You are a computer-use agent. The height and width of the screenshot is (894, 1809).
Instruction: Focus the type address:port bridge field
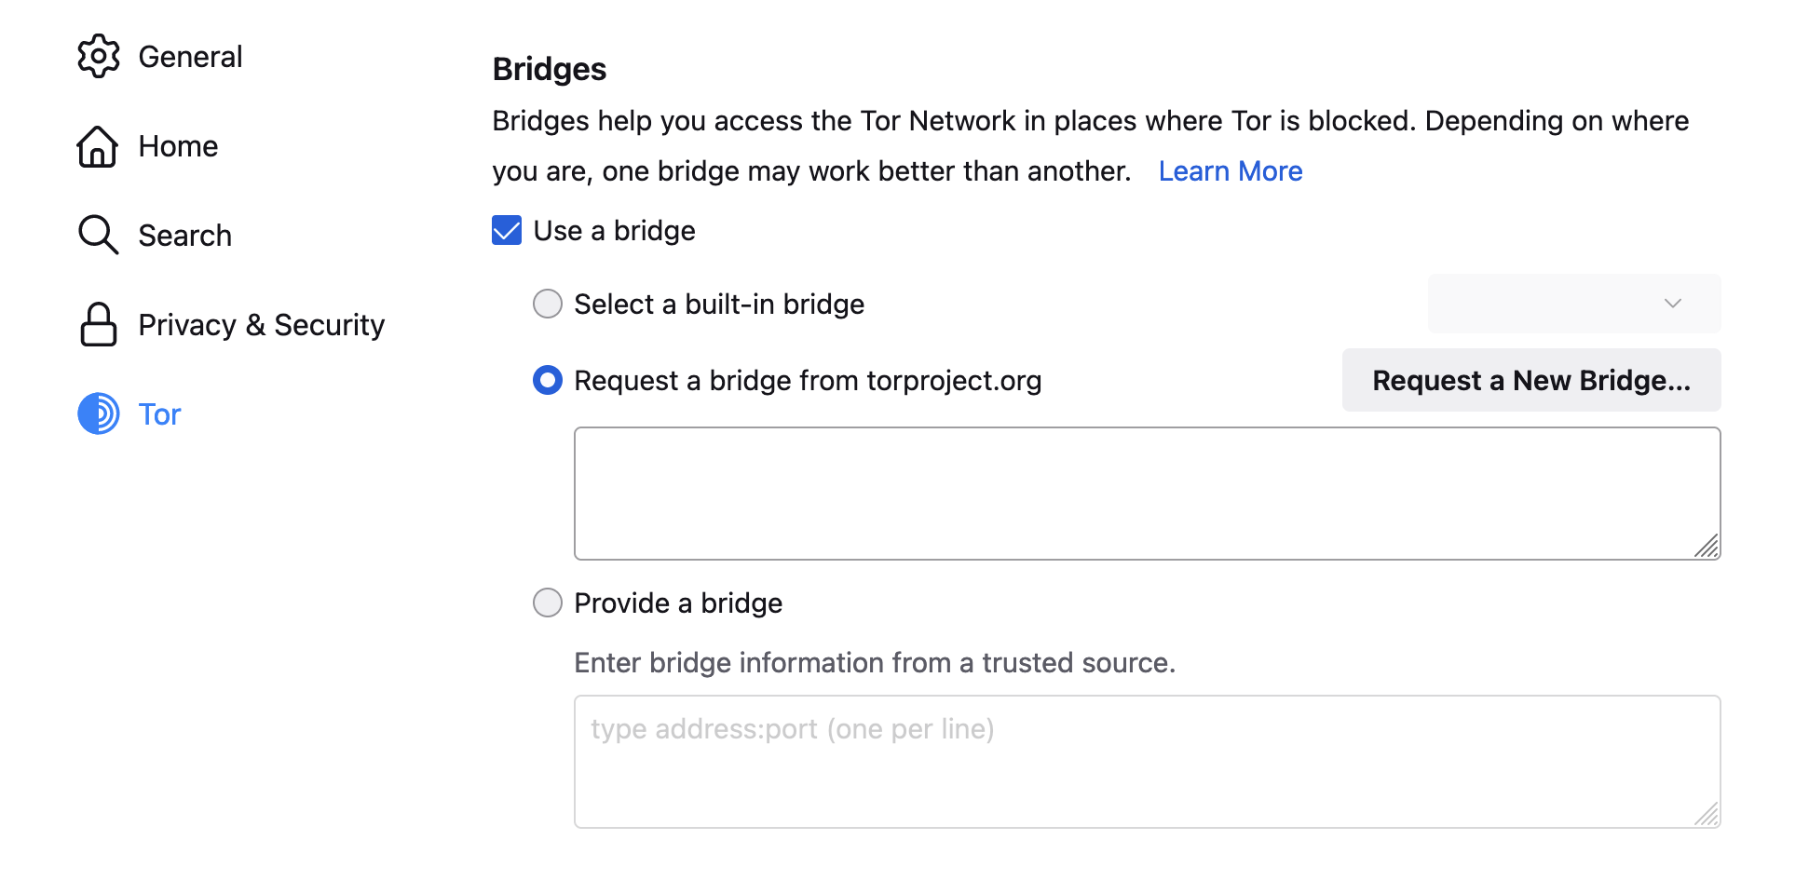point(1146,762)
